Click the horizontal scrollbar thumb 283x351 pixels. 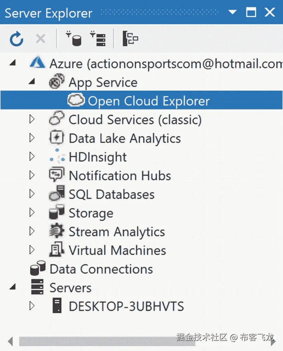107,342
